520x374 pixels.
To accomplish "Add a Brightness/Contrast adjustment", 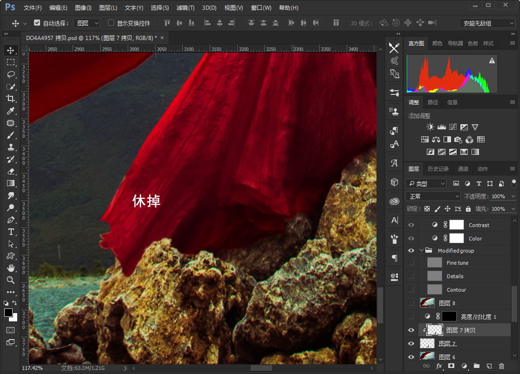I will [x=430, y=127].
